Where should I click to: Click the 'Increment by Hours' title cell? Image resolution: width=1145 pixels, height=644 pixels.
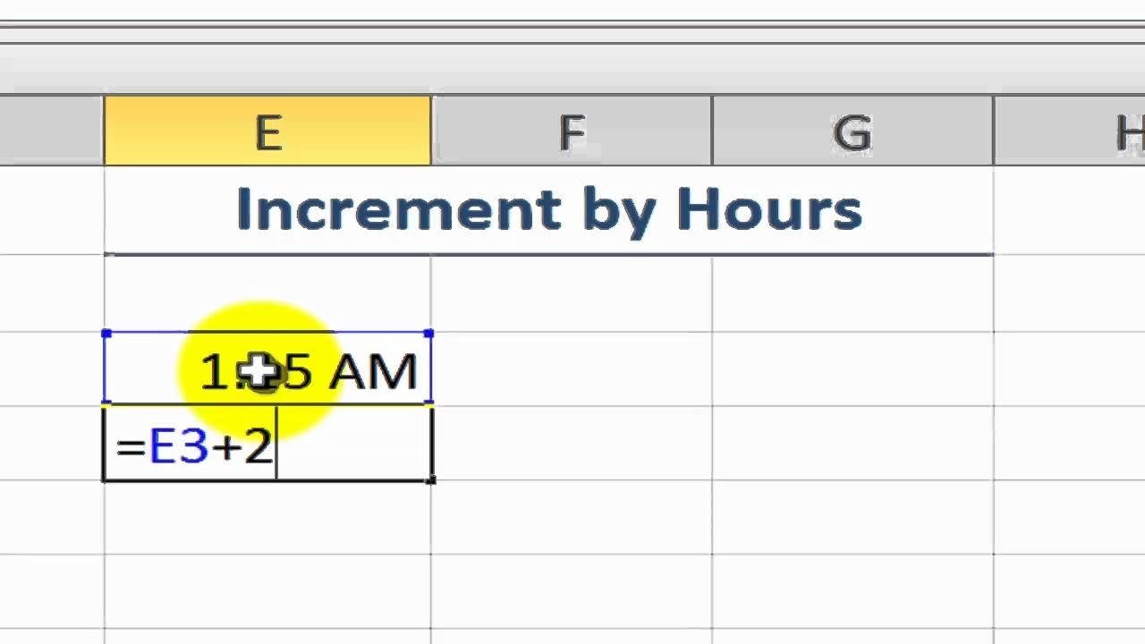548,210
